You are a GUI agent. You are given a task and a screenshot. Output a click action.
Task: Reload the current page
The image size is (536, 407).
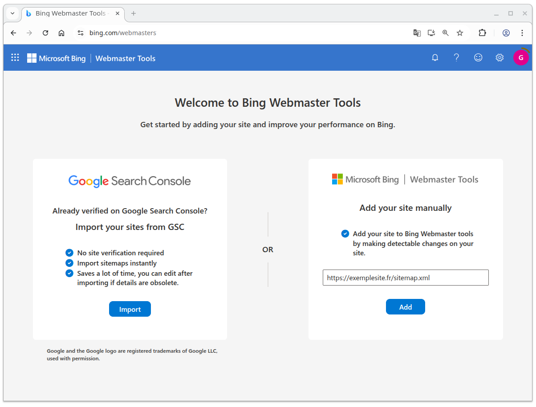[45, 33]
